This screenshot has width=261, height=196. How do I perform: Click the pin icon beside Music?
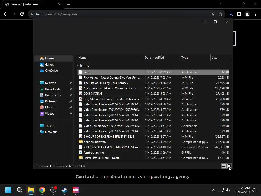pyautogui.click(x=71, y=107)
